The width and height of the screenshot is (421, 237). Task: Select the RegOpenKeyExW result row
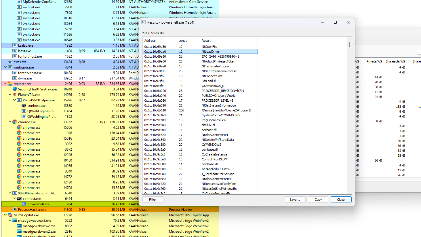(x=200, y=120)
